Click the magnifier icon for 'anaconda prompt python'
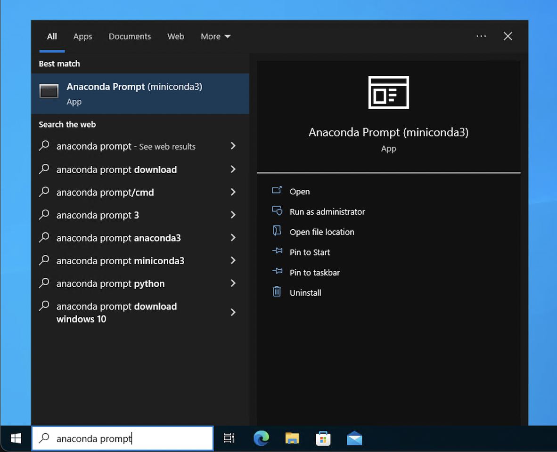The width and height of the screenshot is (557, 452). [44, 283]
